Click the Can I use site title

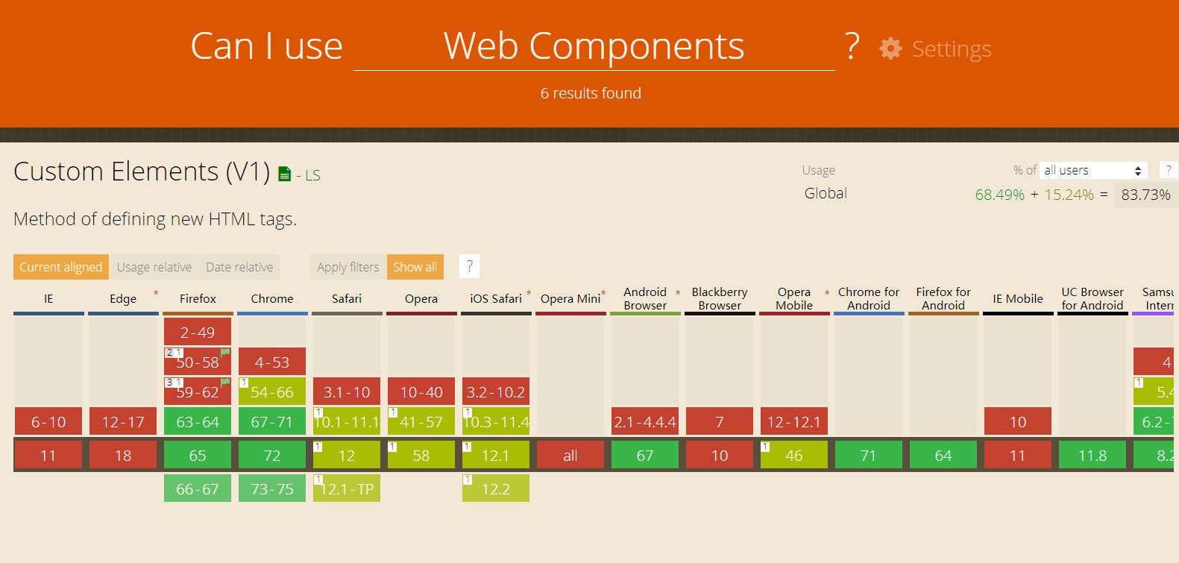pos(266,46)
